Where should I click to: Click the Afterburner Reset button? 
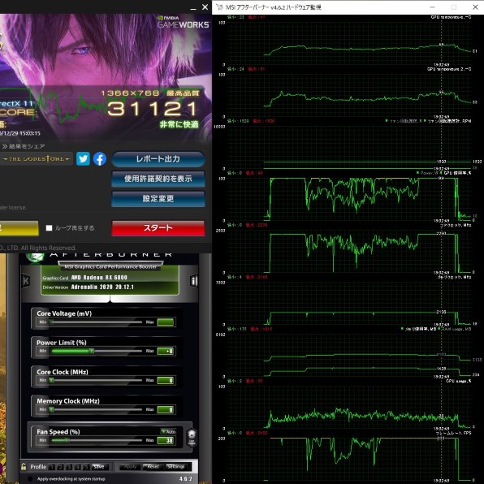point(153,467)
